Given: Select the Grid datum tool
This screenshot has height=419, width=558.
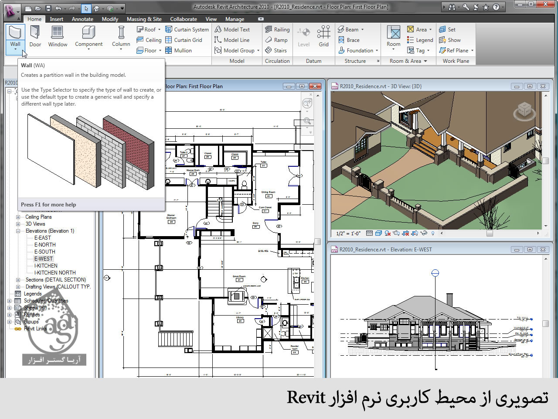Looking at the screenshot, I should click(x=323, y=37).
